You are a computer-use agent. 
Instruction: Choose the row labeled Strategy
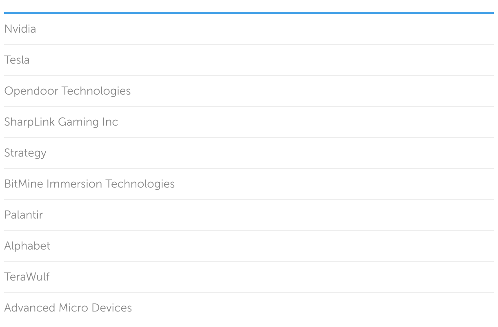tap(25, 153)
